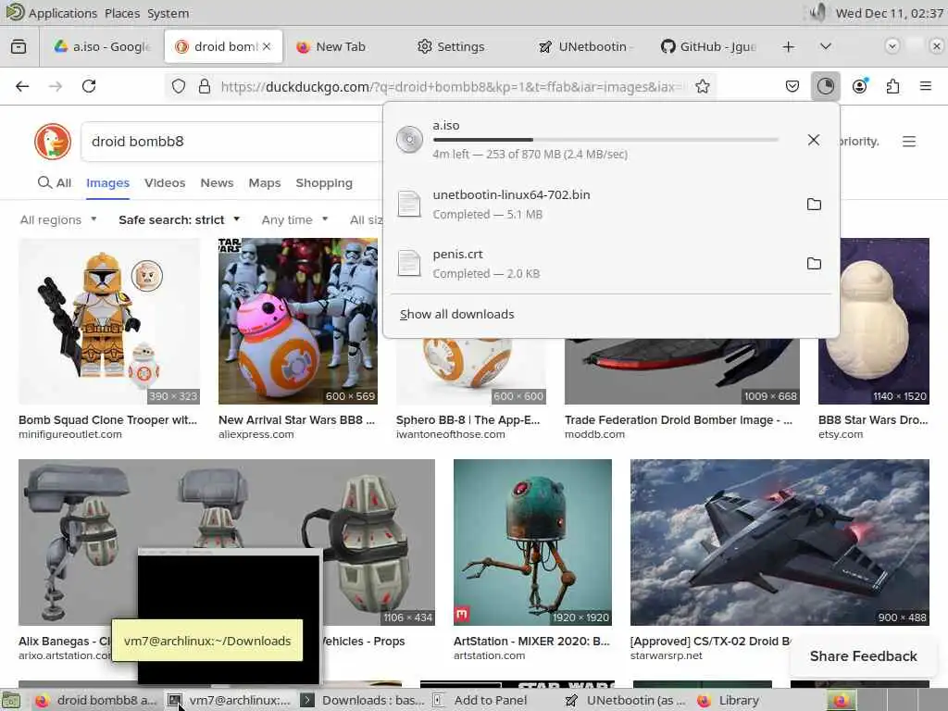The width and height of the screenshot is (948, 711).
Task: Expand the Any time filter dropdown
Action: [x=294, y=220]
